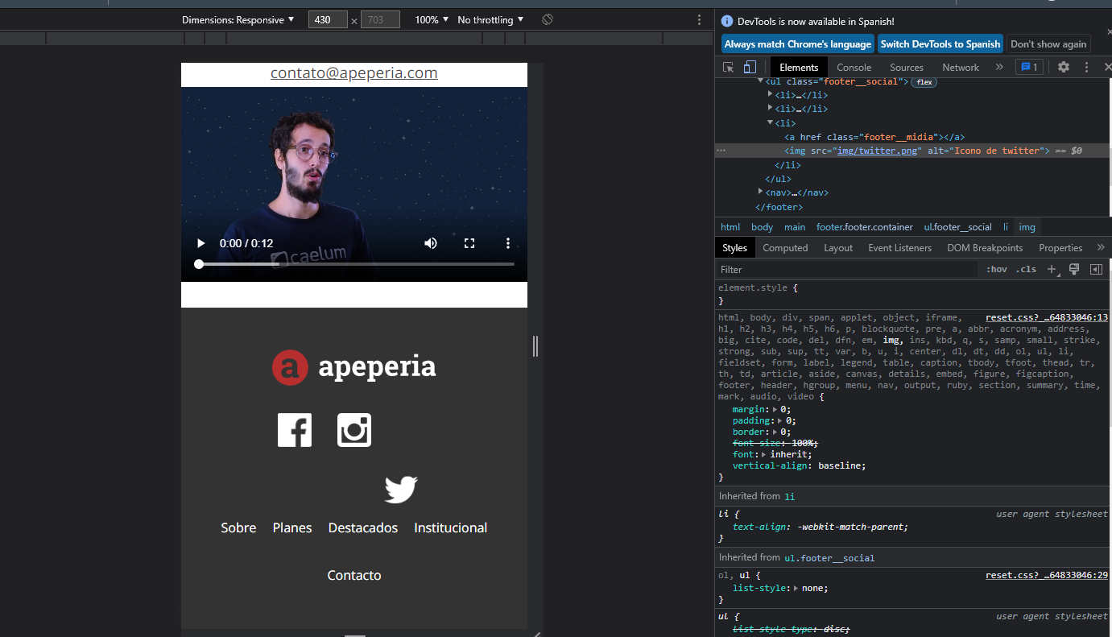Click the Twitter bird icon in the footer
Image resolution: width=1112 pixels, height=637 pixels.
pos(401,490)
